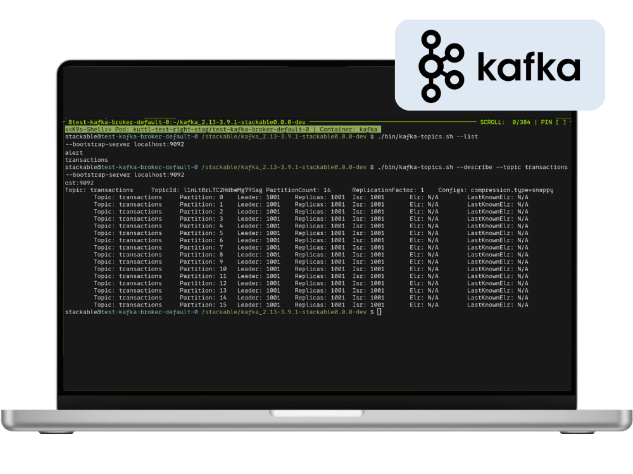Click the 'Partition: 1' row entry

pos(201,204)
